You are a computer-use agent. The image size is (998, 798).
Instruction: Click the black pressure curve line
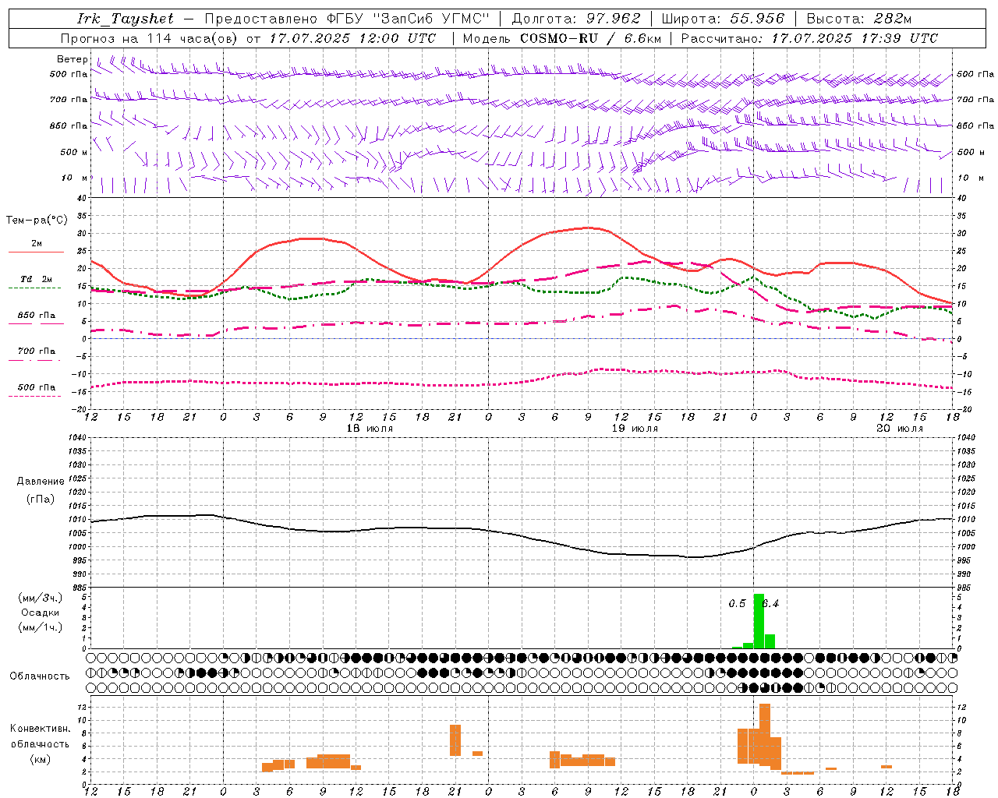click(522, 535)
